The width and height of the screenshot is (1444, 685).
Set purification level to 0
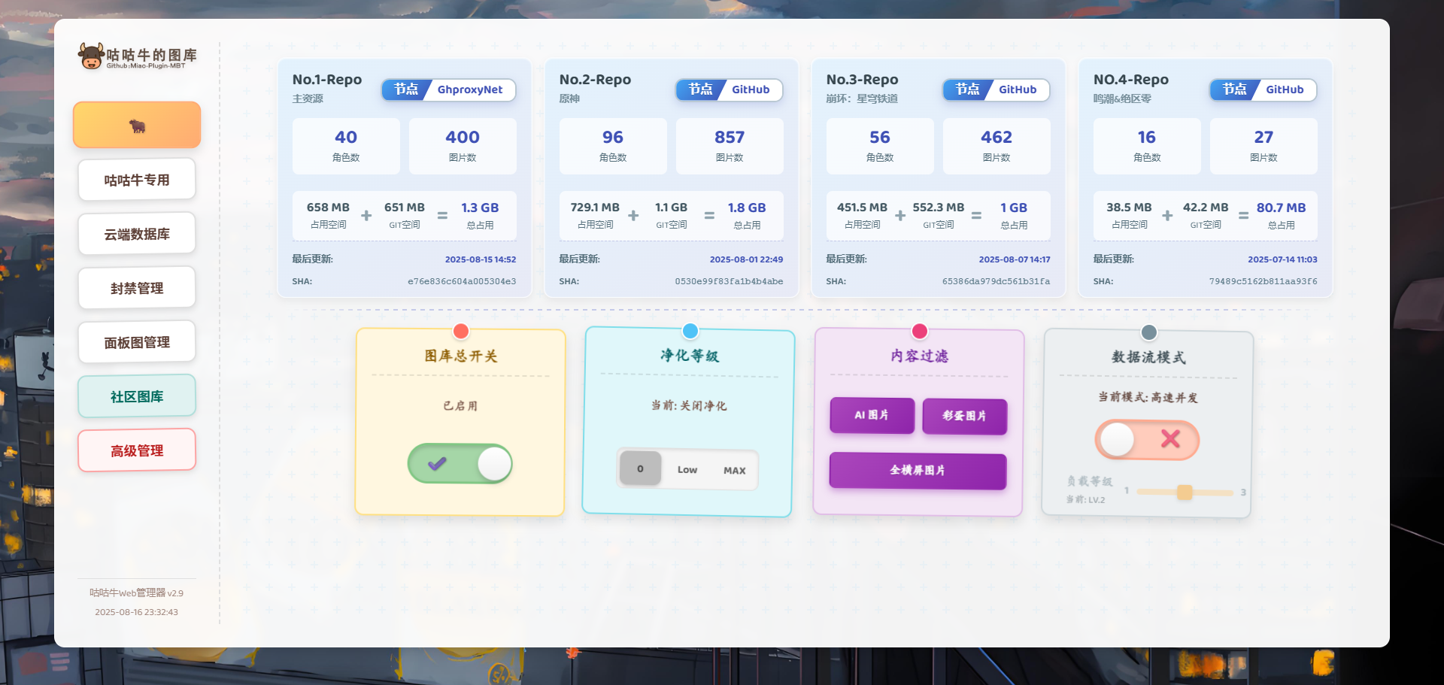[640, 468]
